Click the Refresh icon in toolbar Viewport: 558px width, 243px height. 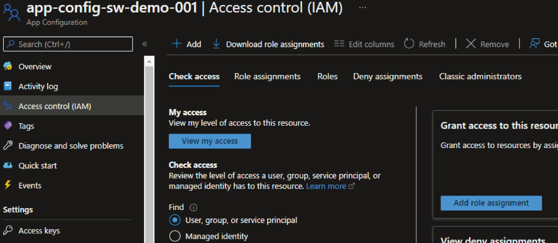tap(409, 44)
